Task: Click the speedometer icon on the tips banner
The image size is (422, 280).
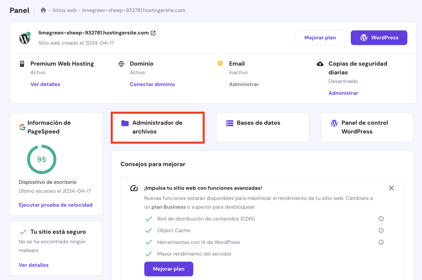Action: (134, 187)
